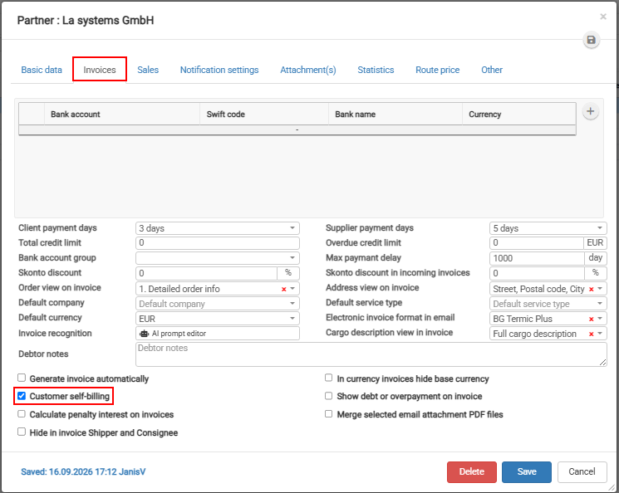
Task: Switch to the Basic data tab
Action: 42,70
